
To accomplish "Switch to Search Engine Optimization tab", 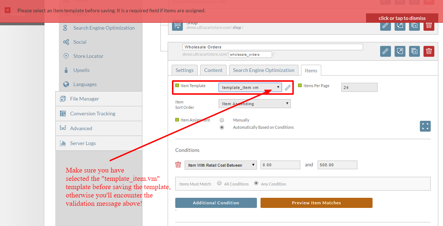I will tap(264, 70).
